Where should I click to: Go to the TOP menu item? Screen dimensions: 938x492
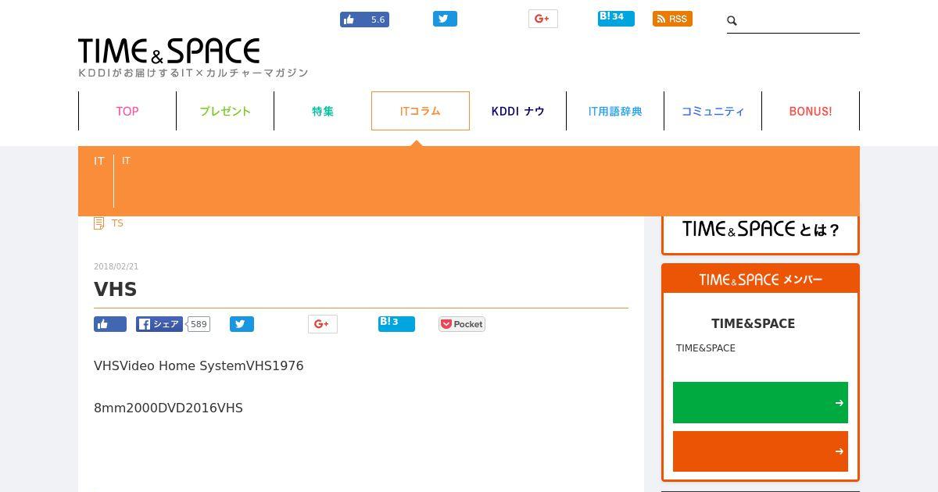(x=127, y=111)
